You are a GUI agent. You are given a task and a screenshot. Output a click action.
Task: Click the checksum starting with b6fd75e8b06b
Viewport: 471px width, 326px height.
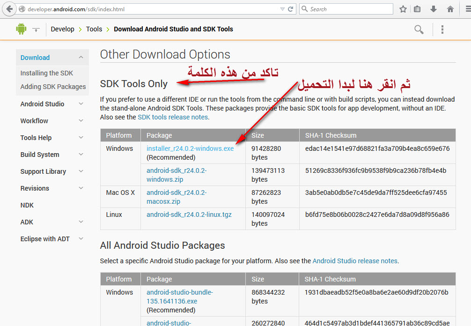(377, 215)
